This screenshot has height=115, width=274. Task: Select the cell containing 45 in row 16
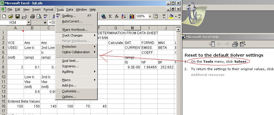(x=99, y=106)
